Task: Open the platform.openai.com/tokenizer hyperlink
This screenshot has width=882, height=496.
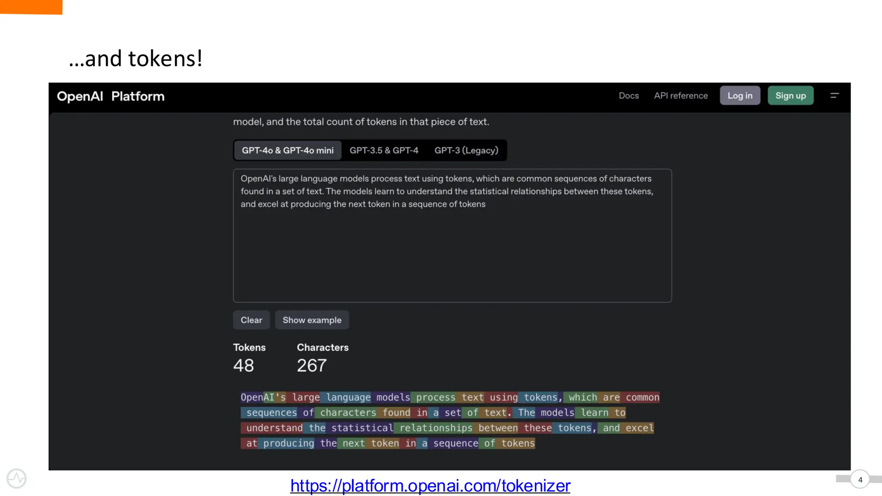Action: (430, 486)
